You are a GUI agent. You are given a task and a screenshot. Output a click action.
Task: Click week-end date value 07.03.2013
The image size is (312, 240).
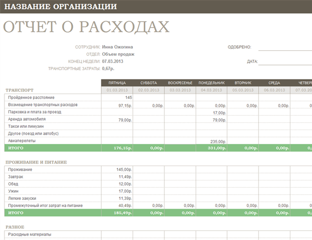click(x=113, y=61)
